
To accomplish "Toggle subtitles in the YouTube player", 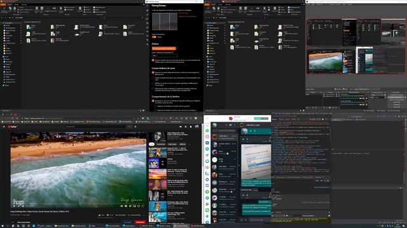I will pyautogui.click(x=126, y=206).
